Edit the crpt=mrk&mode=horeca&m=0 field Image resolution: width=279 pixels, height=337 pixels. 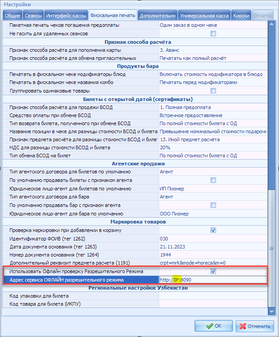click(213, 263)
